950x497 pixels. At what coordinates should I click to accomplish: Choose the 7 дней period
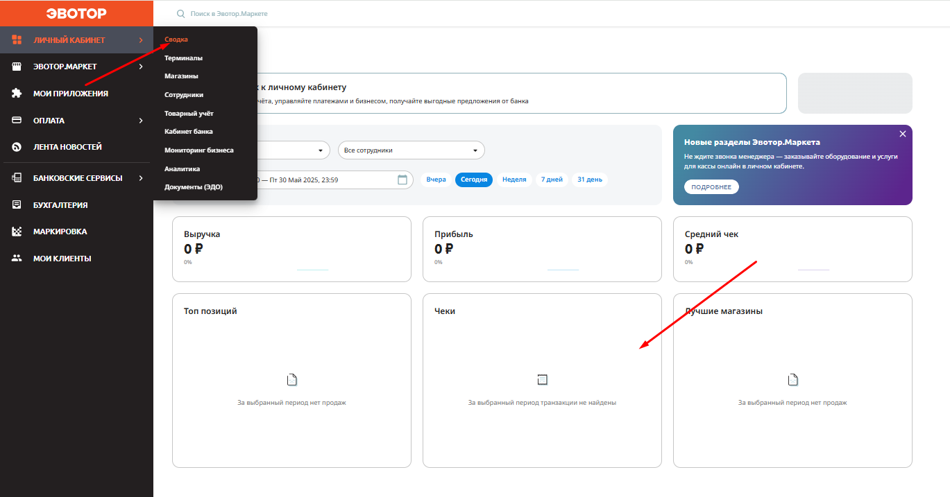[552, 180]
